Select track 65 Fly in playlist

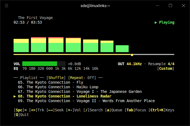(x=50, y=82)
